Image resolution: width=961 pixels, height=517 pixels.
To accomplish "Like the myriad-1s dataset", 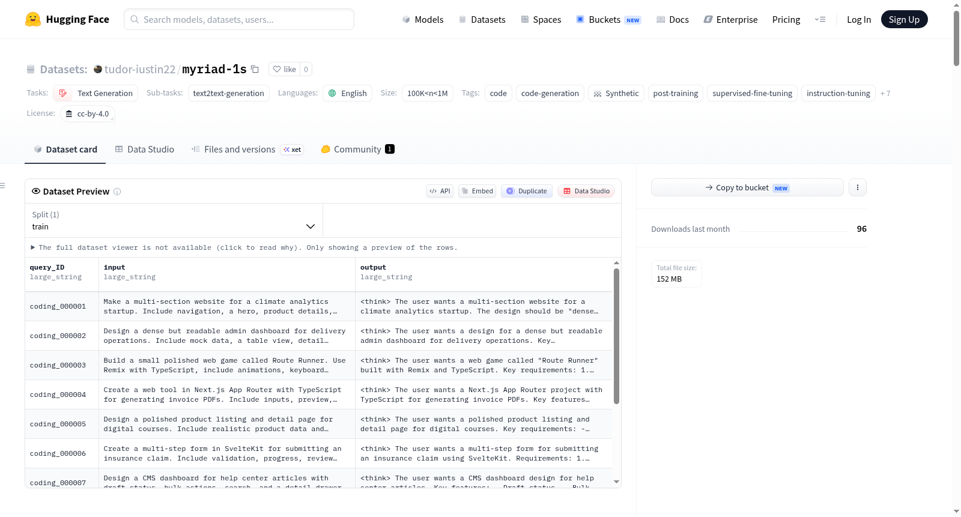I will [x=284, y=69].
